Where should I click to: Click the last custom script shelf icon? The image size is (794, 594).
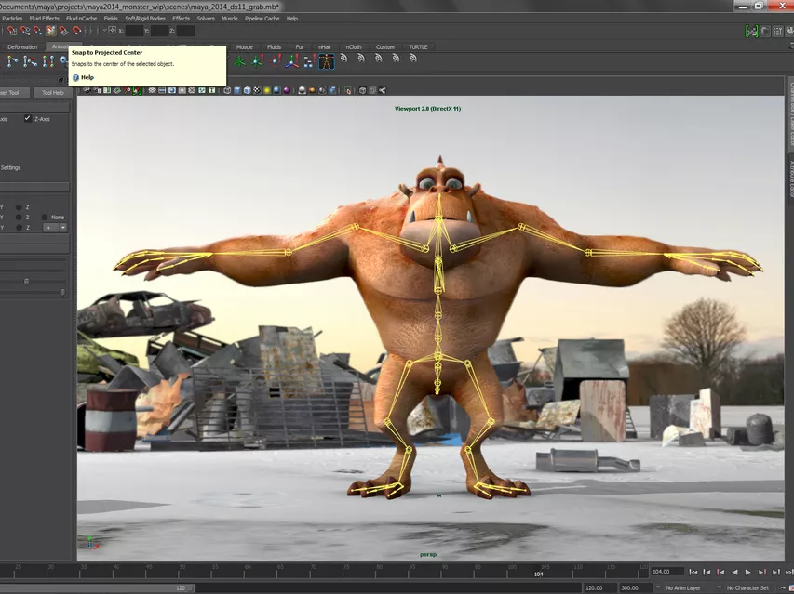(413, 59)
